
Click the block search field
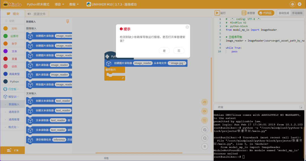point(12,21)
